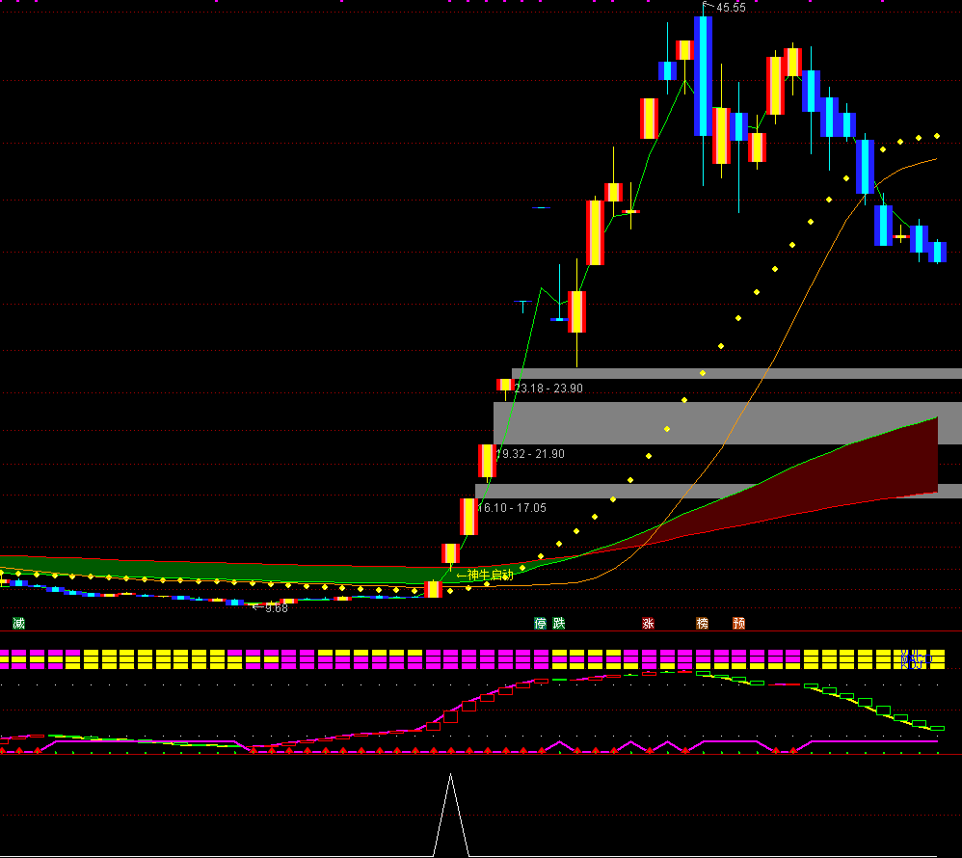Screen dimensions: 962x858
Task: Click the 19.32 - 21.90 gap label
Action: point(531,454)
